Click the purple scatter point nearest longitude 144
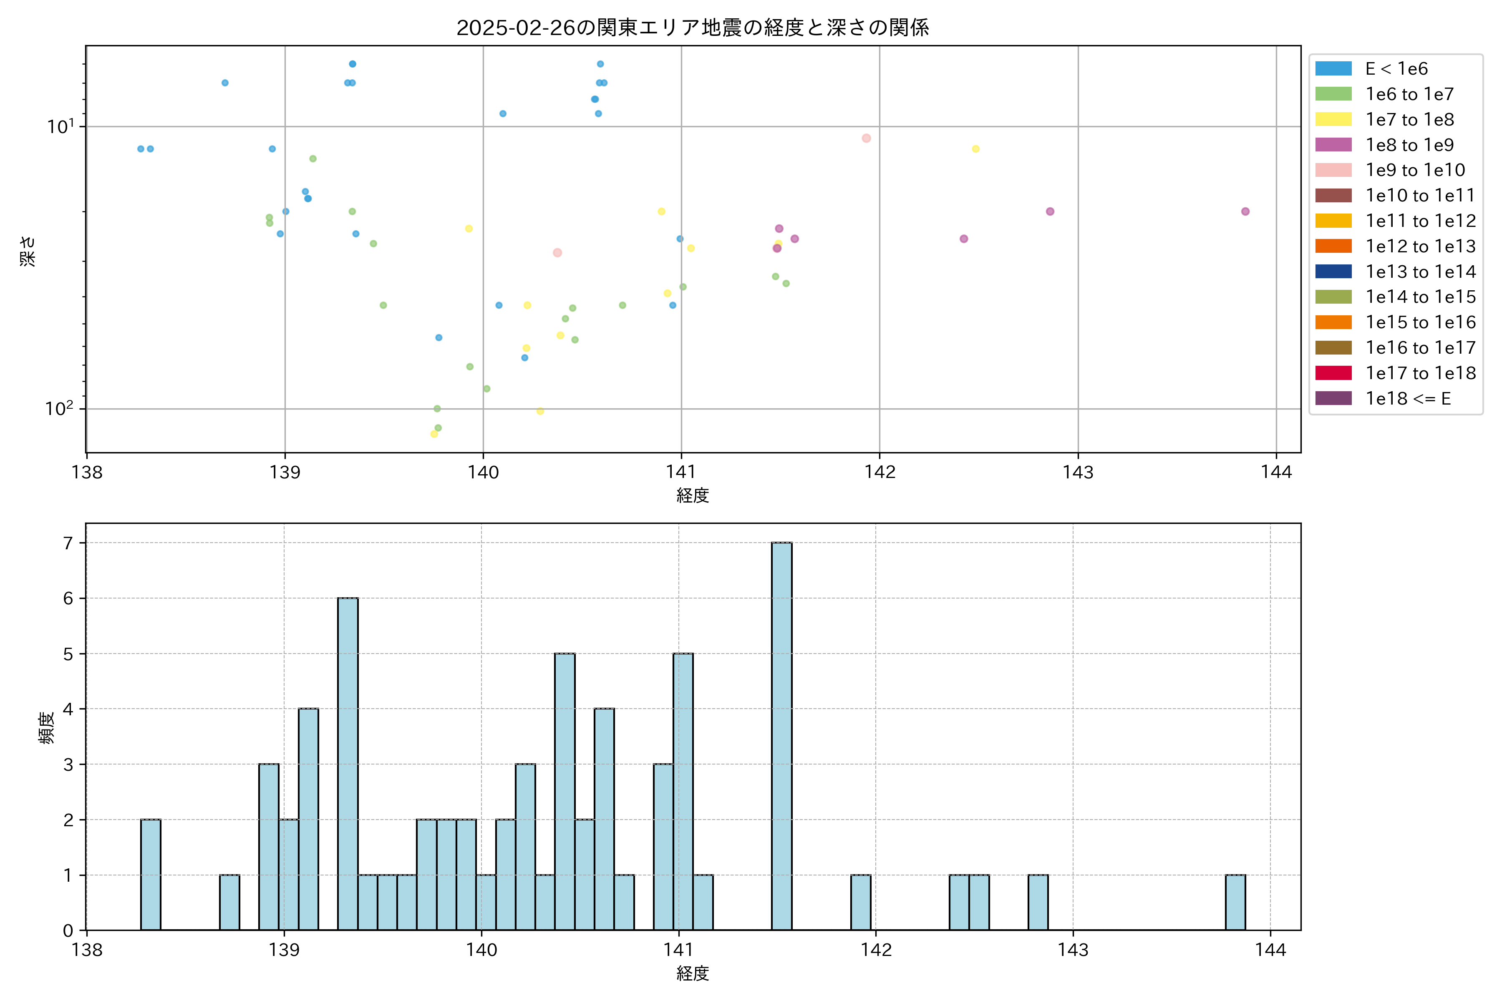The image size is (1502, 1001). (x=1245, y=211)
